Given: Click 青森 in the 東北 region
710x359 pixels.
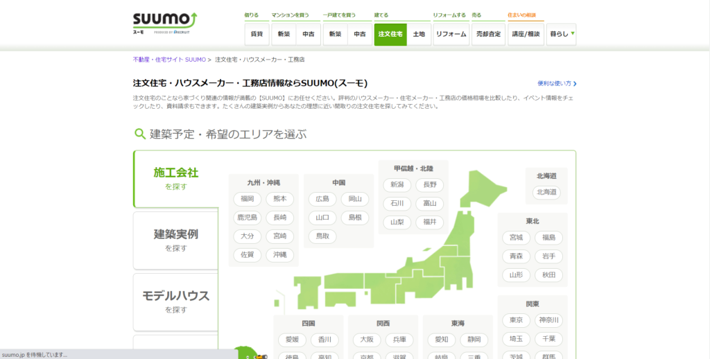Looking at the screenshot, I should click(x=516, y=256).
